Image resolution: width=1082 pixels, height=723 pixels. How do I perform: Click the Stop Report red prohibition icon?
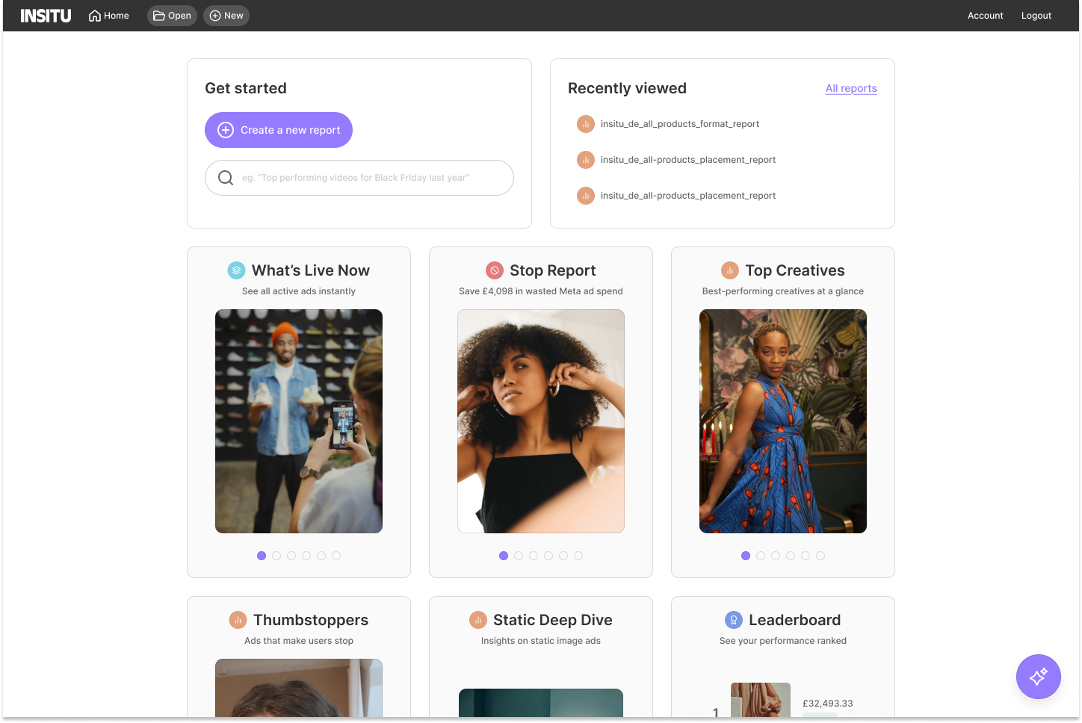pyautogui.click(x=495, y=270)
